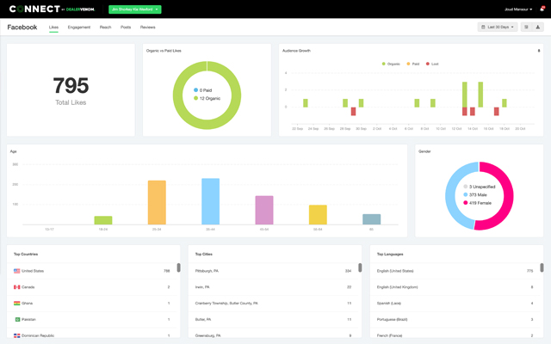
Task: Toggle 12 Organic in the likes donut legend
Action: (207, 98)
